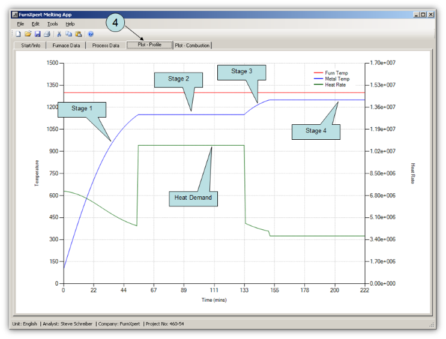446x339 pixels.
Task: Click the FurnXpert app icon in title bar
Action: (15, 14)
